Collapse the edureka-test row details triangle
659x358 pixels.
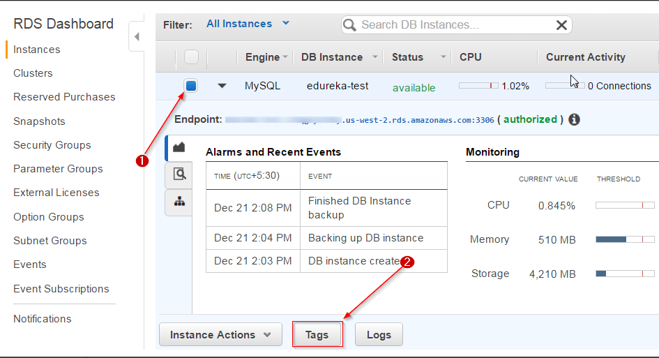click(x=222, y=86)
